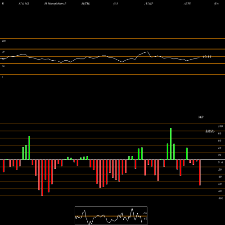Click the MR axis label 80
This screenshot has height=225, width=225.
coord(220,134)
